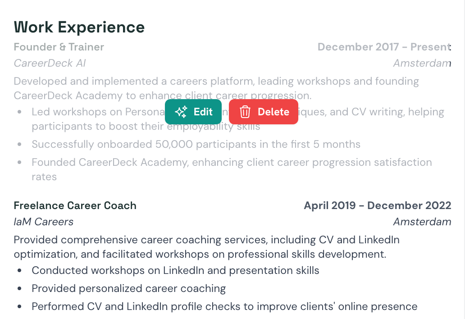Viewport: 465px width, 319px height.
Task: Click the IaM Careers company name
Action: [x=44, y=222]
